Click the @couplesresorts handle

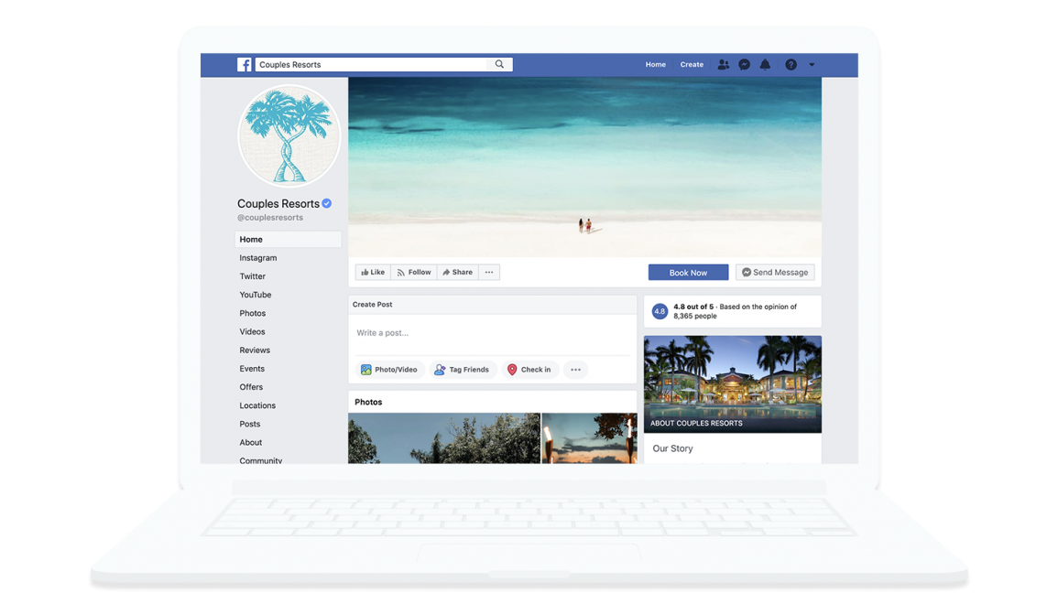(x=270, y=218)
